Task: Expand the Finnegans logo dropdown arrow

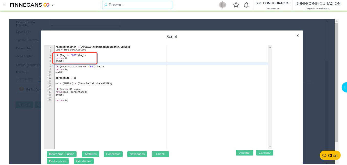Action: tap(53, 5)
